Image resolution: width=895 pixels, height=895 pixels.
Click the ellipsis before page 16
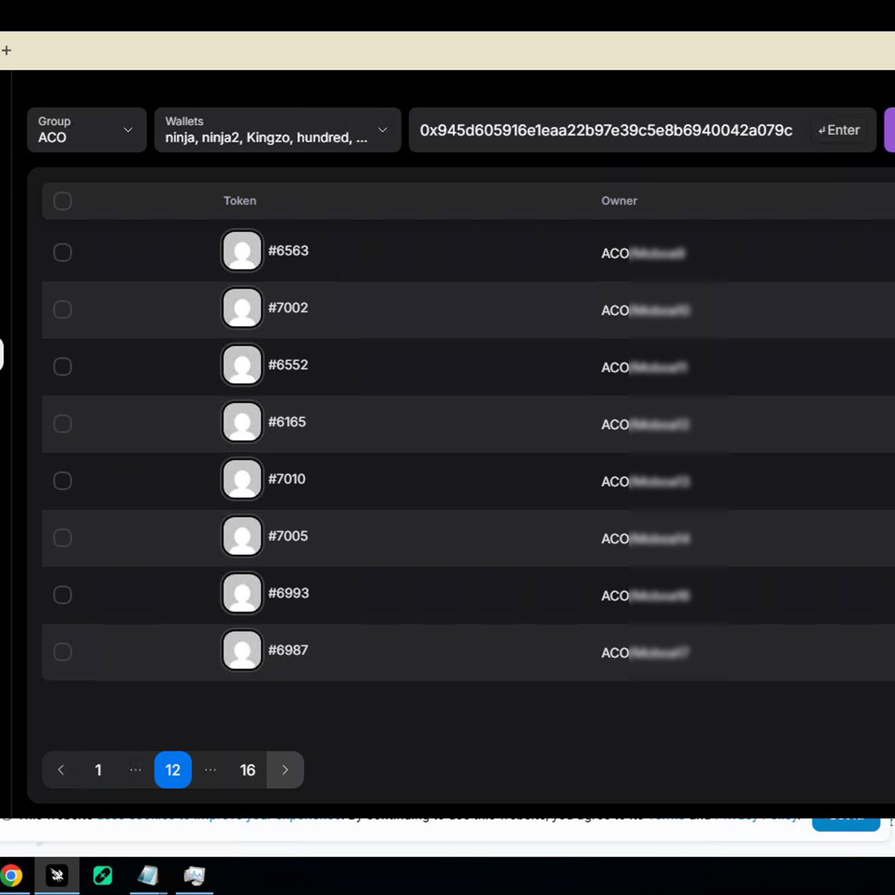tap(210, 770)
